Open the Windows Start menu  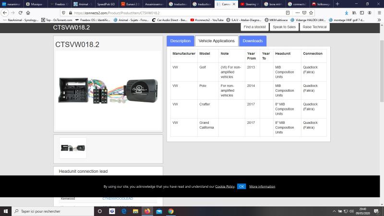click(x=6, y=211)
